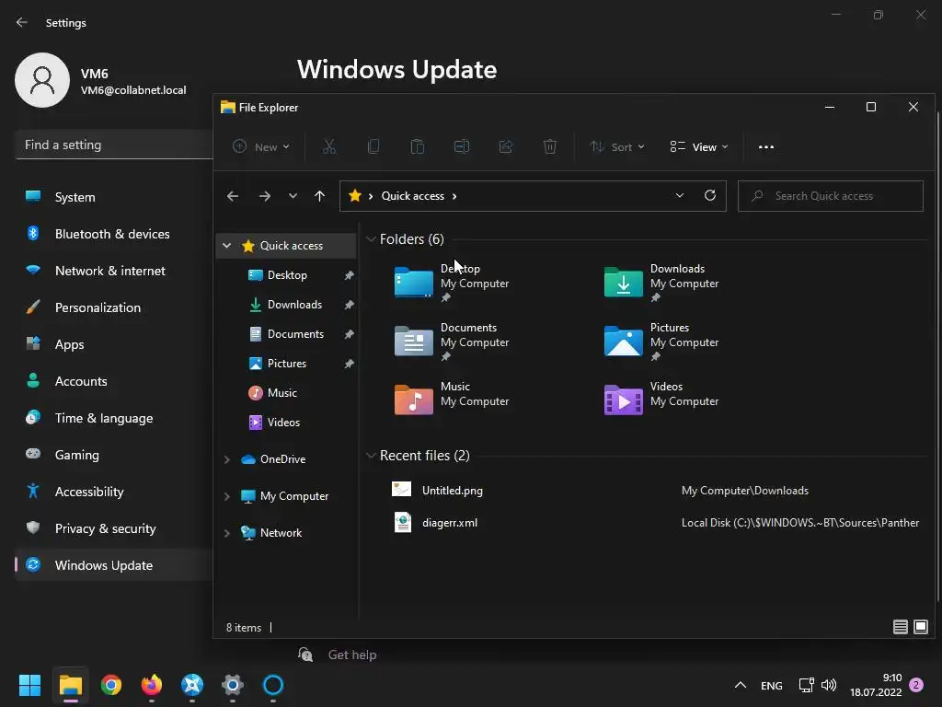Image resolution: width=942 pixels, height=707 pixels.
Task: Click the pin icon next to Pictures in sidebar
Action: point(349,364)
